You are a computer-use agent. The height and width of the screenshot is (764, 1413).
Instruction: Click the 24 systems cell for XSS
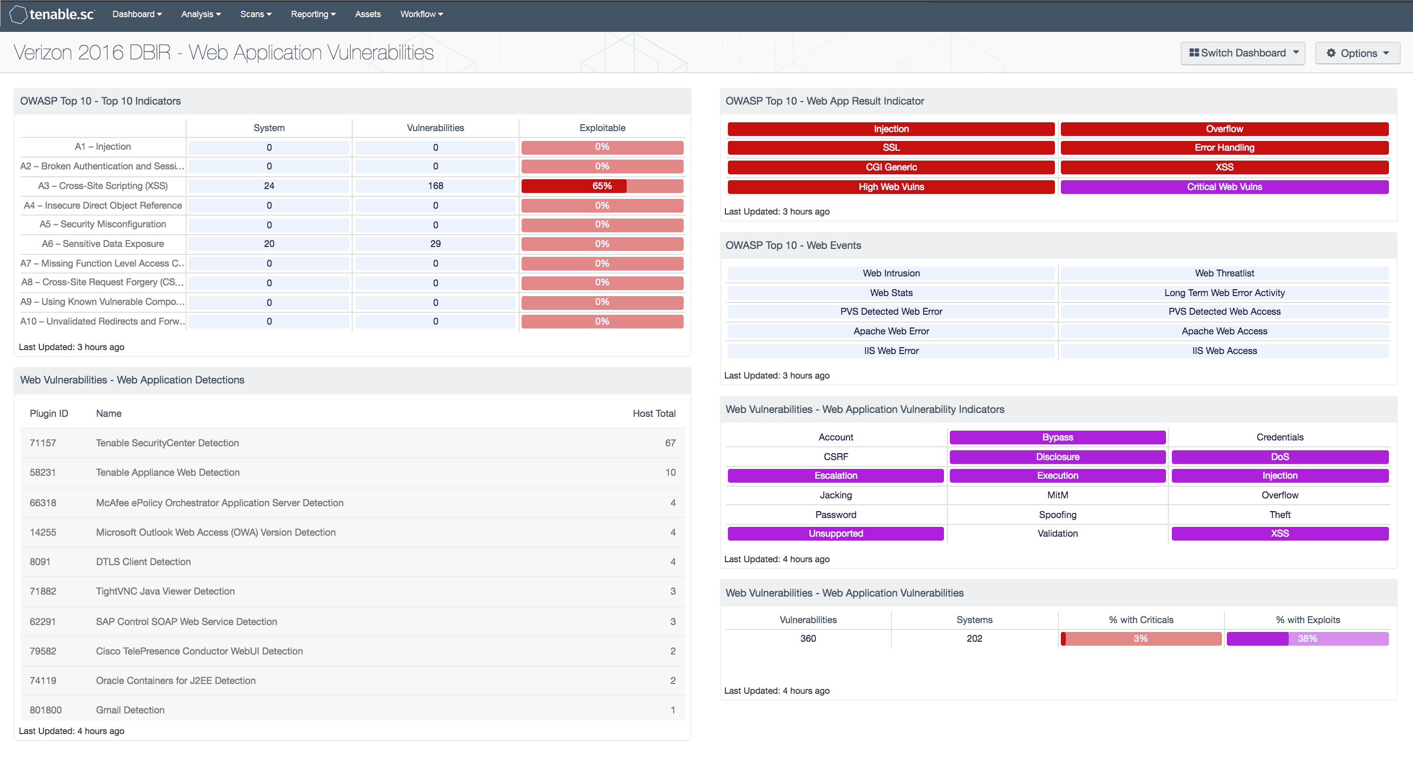coord(269,186)
